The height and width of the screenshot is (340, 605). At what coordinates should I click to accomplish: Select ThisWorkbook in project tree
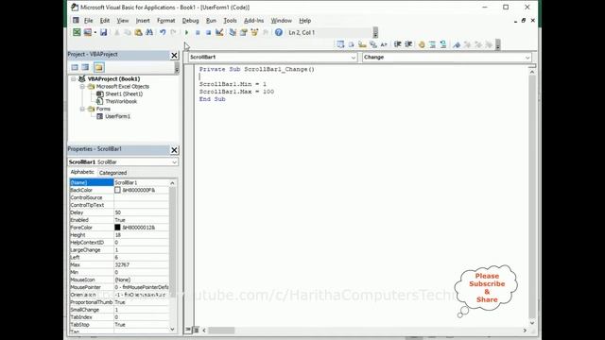121,101
